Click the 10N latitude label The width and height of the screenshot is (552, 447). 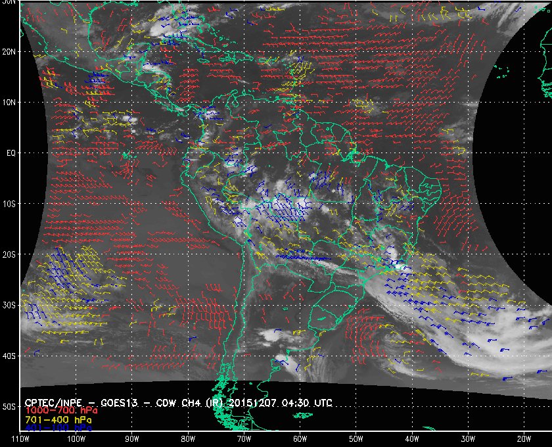pos(9,102)
